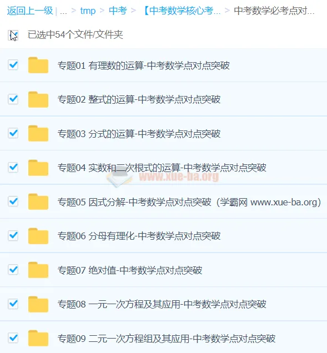Go to the 中考 breadcrumb folder

click(118, 11)
